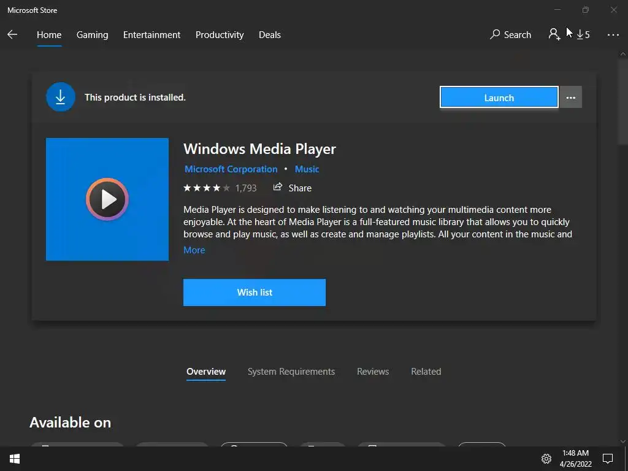Share this app
This screenshot has width=628, height=471.
(293, 188)
